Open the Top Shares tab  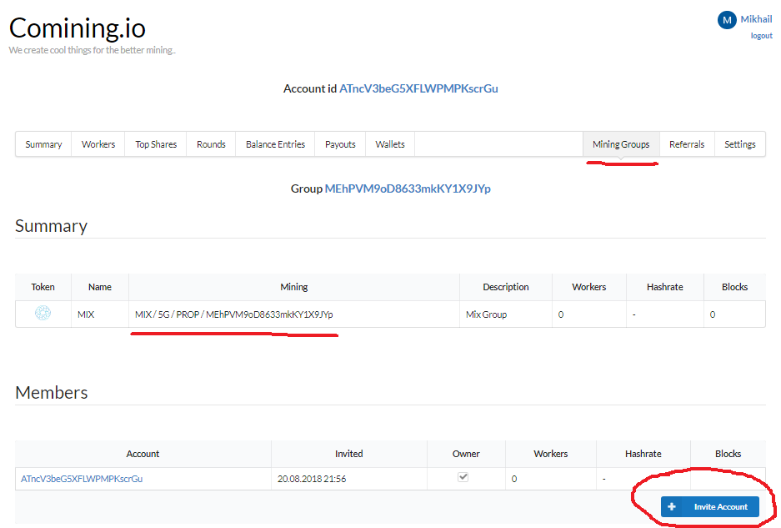point(156,144)
